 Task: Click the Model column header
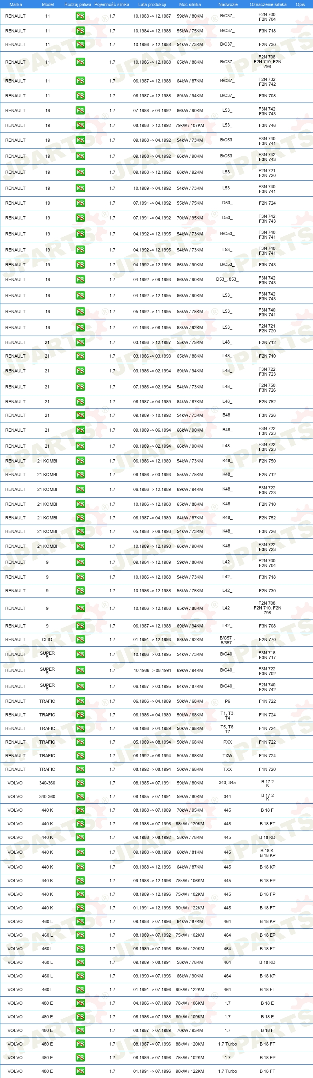pos(48,4)
